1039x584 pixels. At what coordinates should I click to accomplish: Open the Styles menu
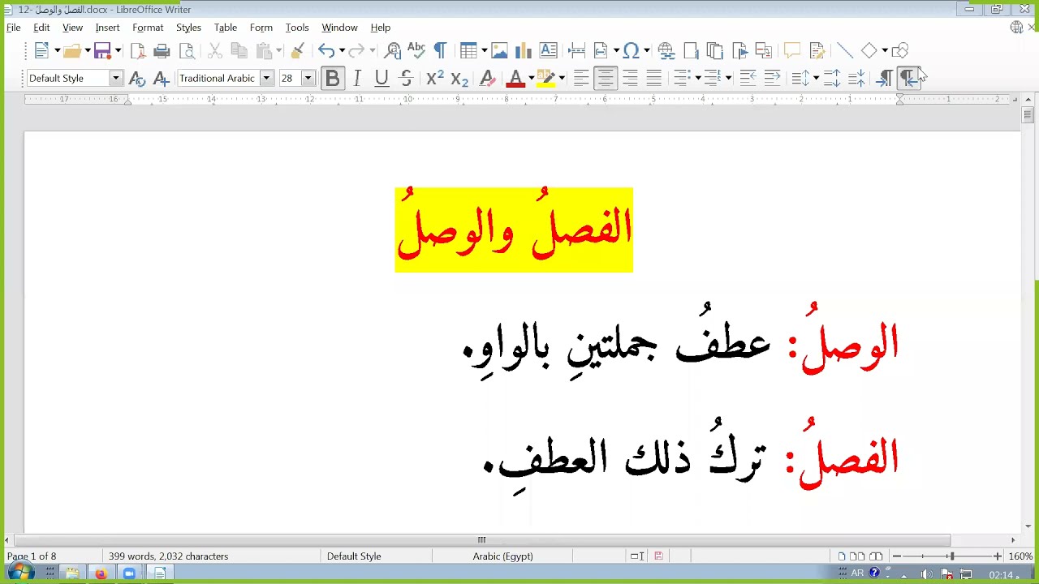point(188,28)
